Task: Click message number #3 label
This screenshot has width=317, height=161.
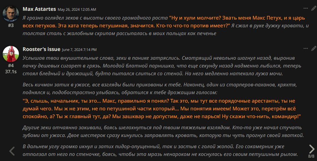Action: click(11, 25)
